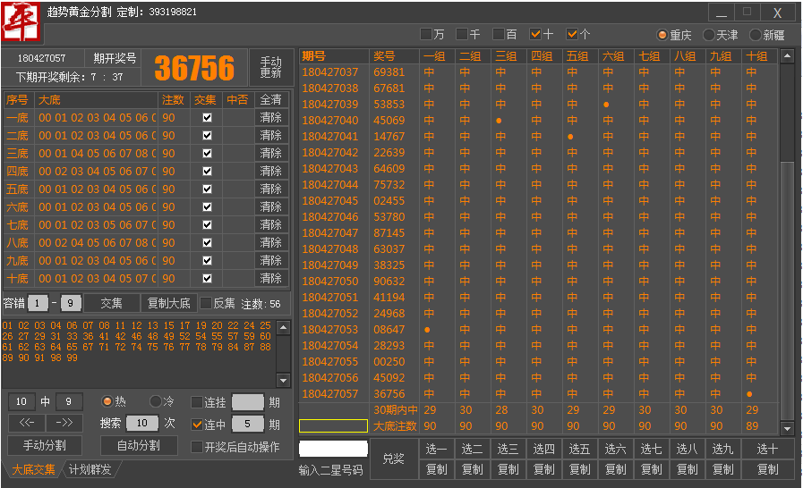Click the 自动分割 button
This screenshot has width=803, height=488.
138,445
